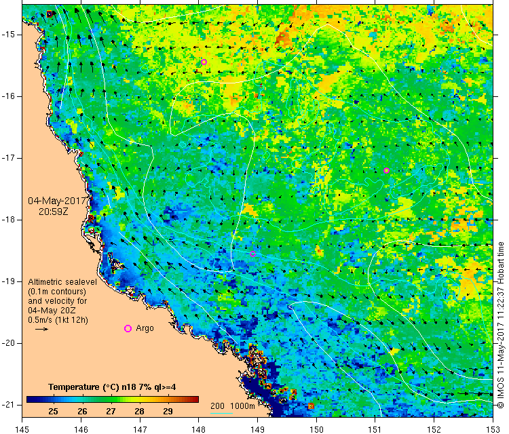Click the '27' color bar value
Image resolution: width=509 pixels, height=434 pixels.
[x=111, y=412]
